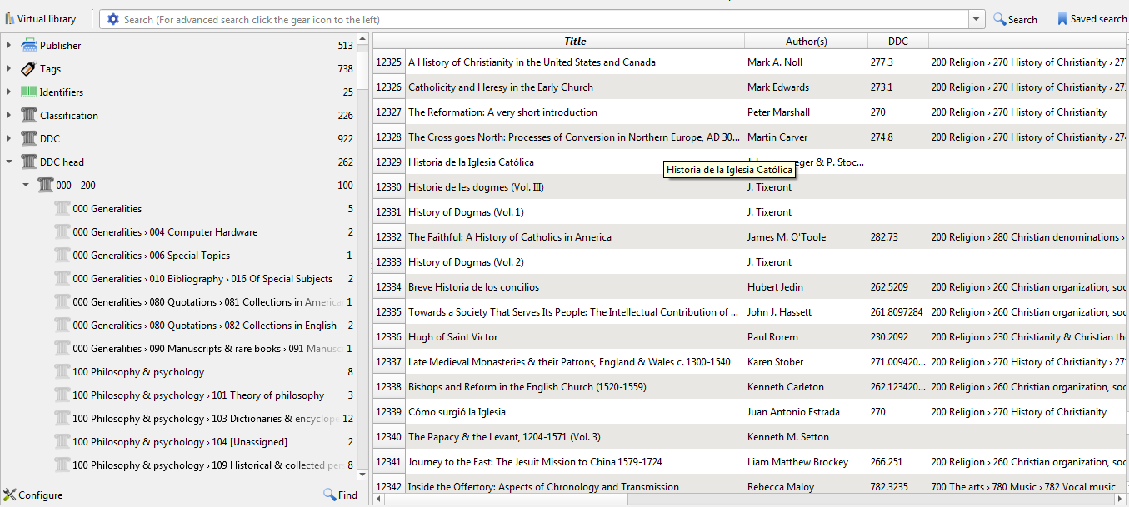Click the 000 - 200 group icon

point(46,186)
